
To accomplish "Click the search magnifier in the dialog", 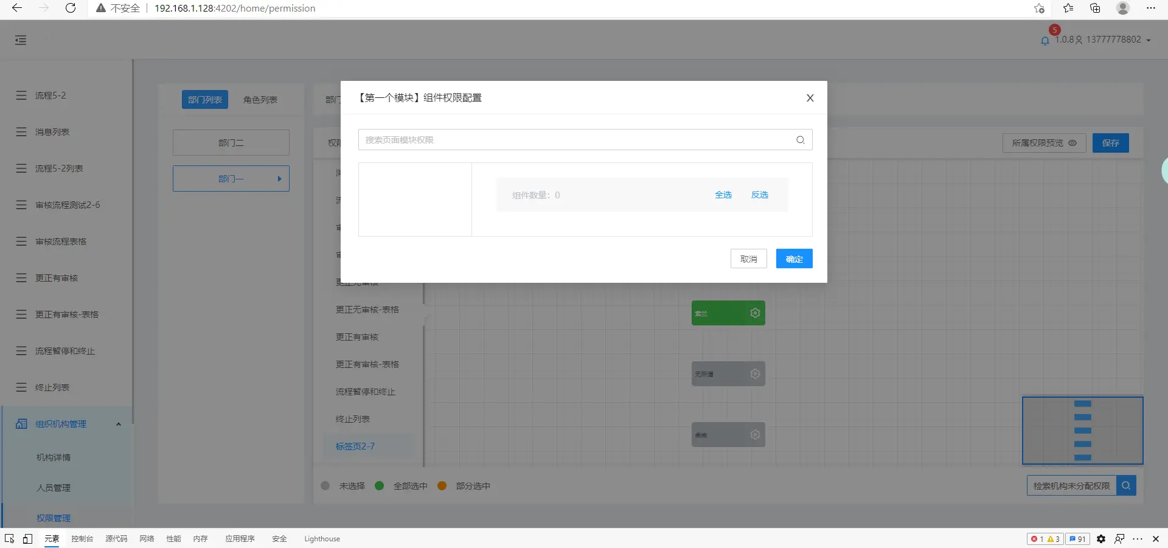I will coord(800,140).
